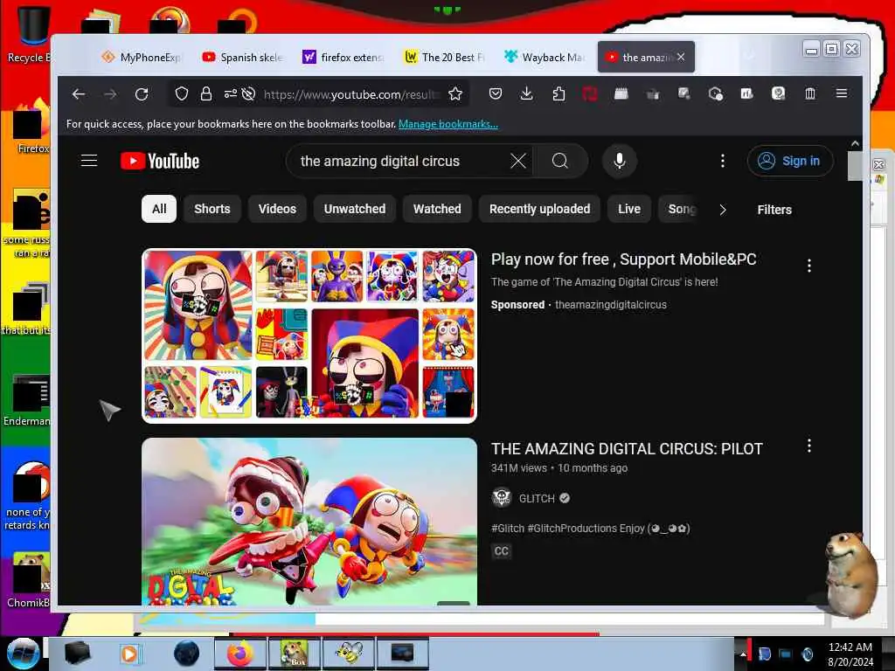Click the Firefox address bar URL
This screenshot has width=895, height=671.
pyautogui.click(x=352, y=94)
